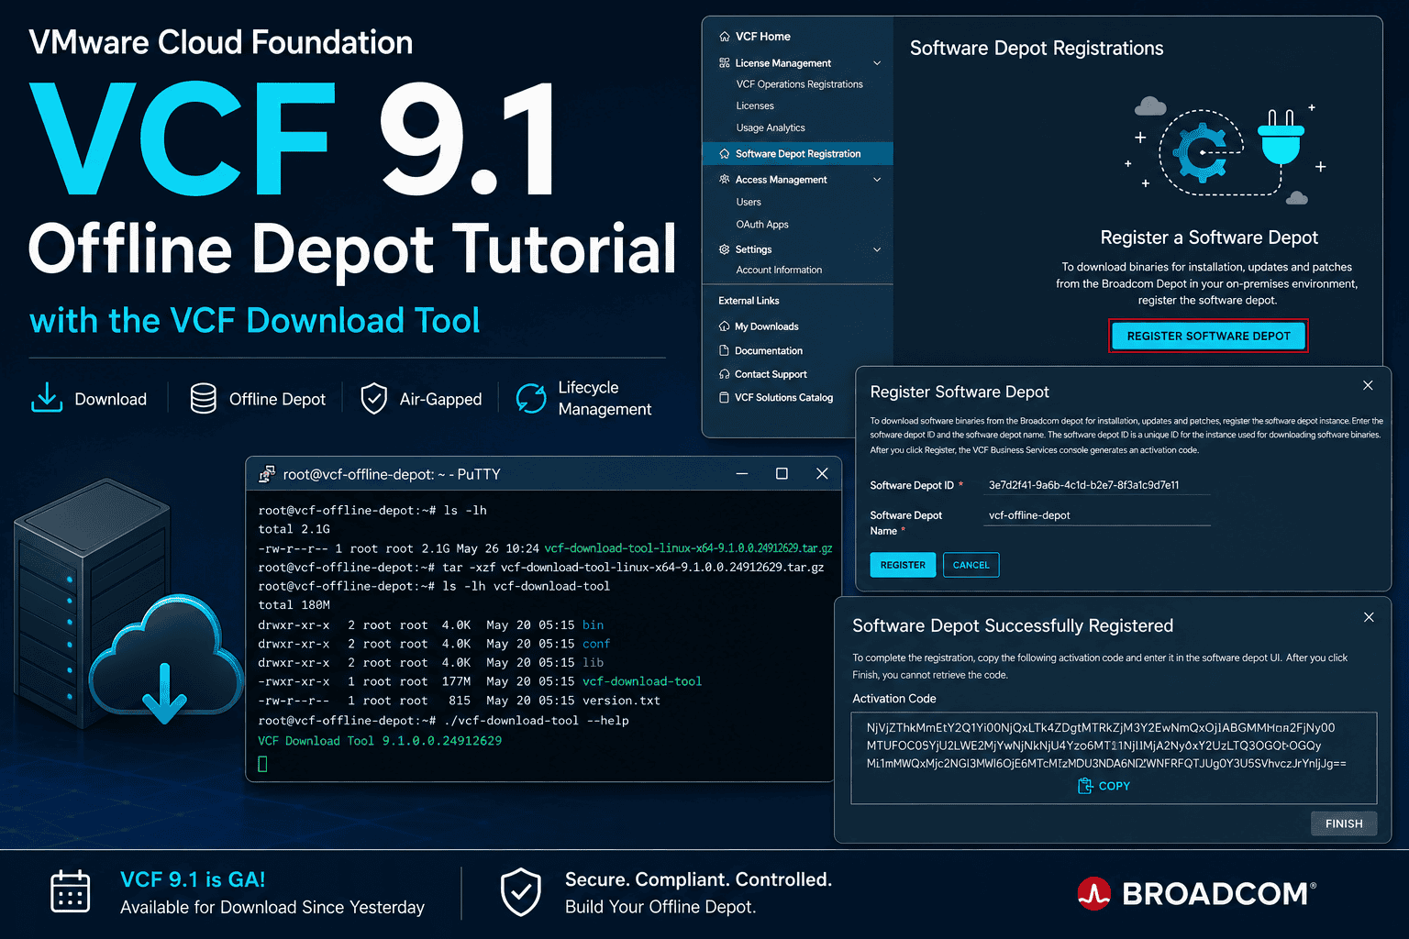Open the Documentation external link
Screen dimensions: 1409x939
pos(768,350)
